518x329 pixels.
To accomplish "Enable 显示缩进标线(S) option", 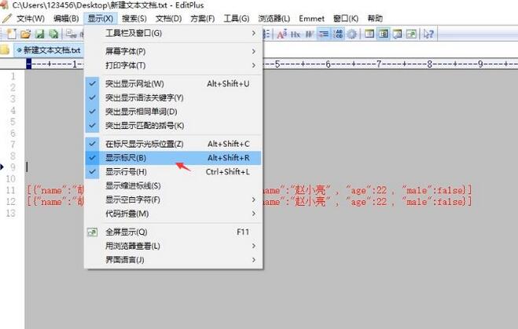I will pos(174,185).
